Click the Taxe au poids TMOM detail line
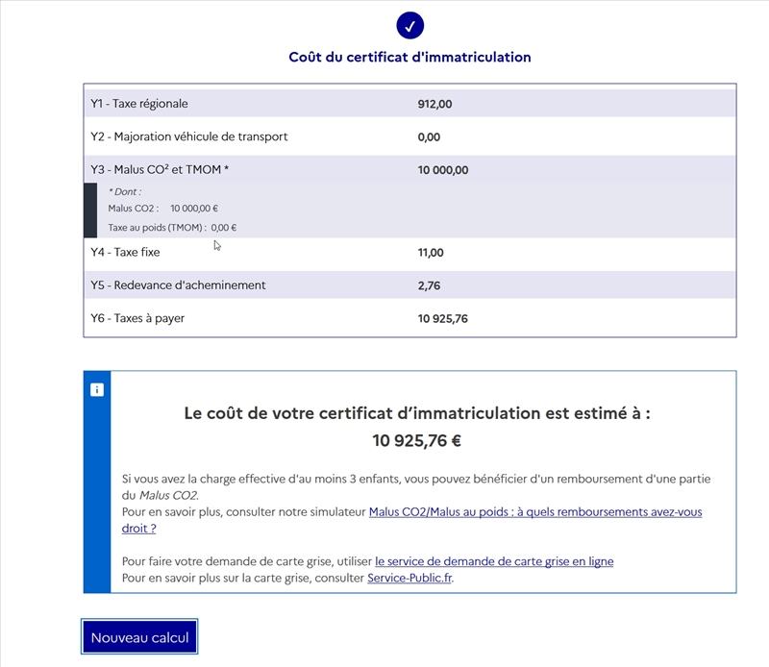This screenshot has height=667, width=769. (x=173, y=228)
